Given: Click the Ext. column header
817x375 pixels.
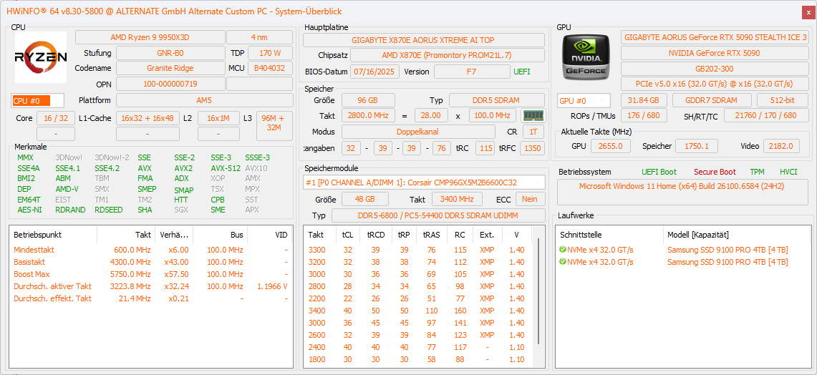Looking at the screenshot, I should click(x=487, y=235).
